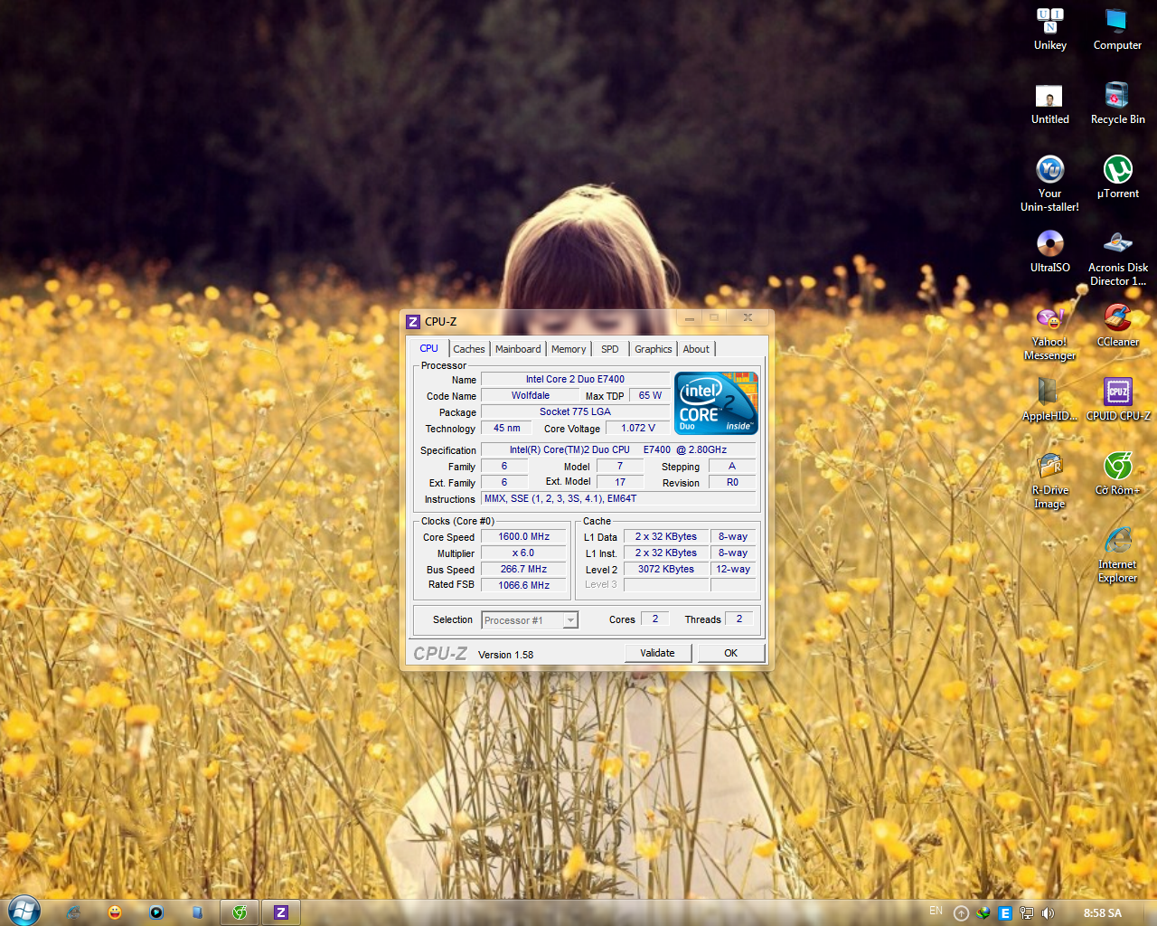Launch Yahoo! Messenger desktop shortcut
This screenshot has height=926, width=1157.
pyautogui.click(x=1049, y=332)
